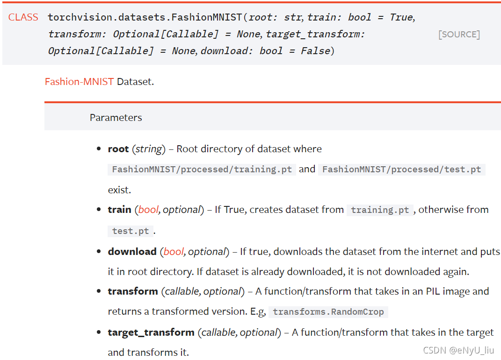Click FashionMNIST/processed/training.pt code text
The width and height of the screenshot is (501, 360).
pyautogui.click(x=202, y=169)
